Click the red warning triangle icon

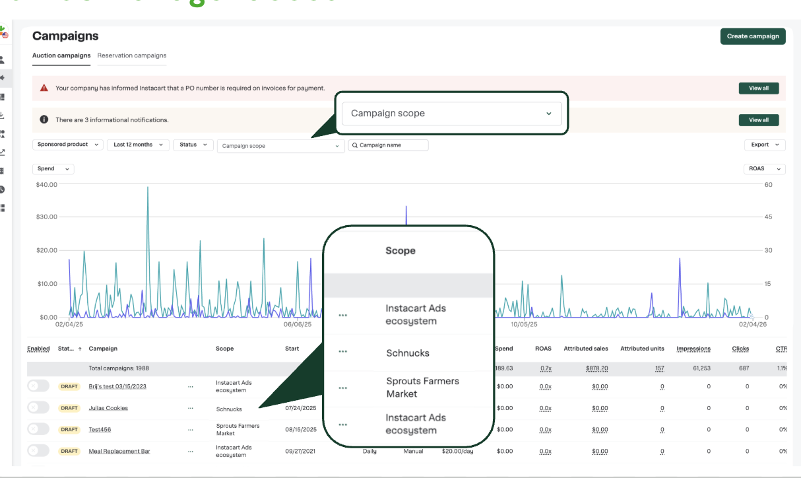(44, 88)
